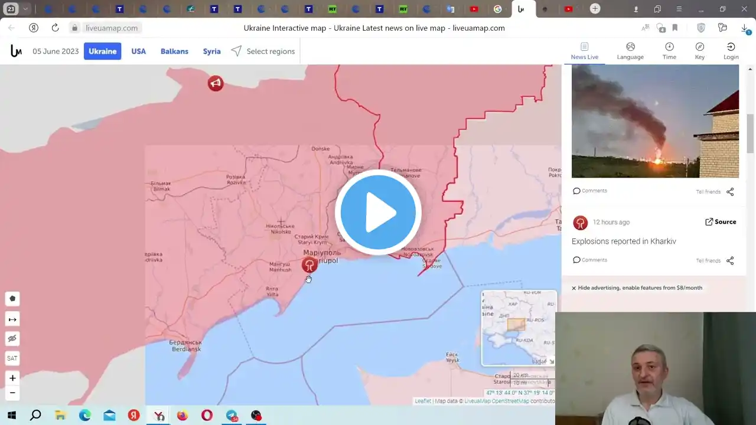Viewport: 756px width, 425px height.
Task: Switch to the Syria region tab
Action: (212, 51)
